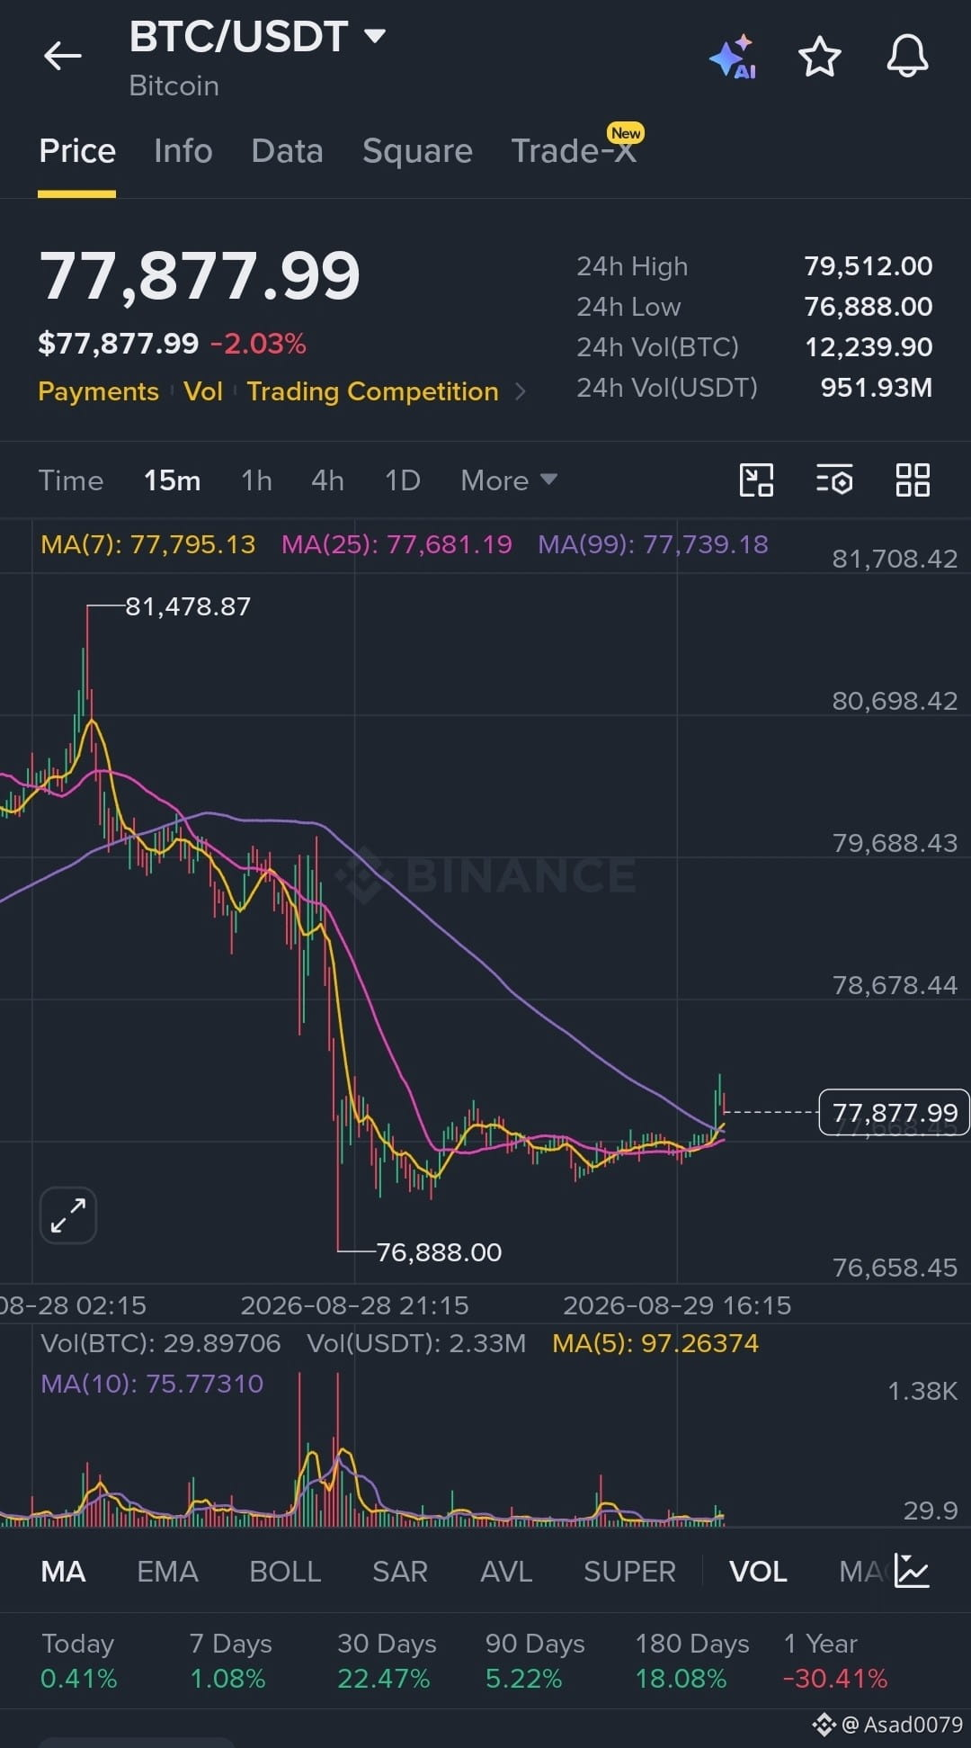Toggle the SUPER indicator

click(629, 1572)
